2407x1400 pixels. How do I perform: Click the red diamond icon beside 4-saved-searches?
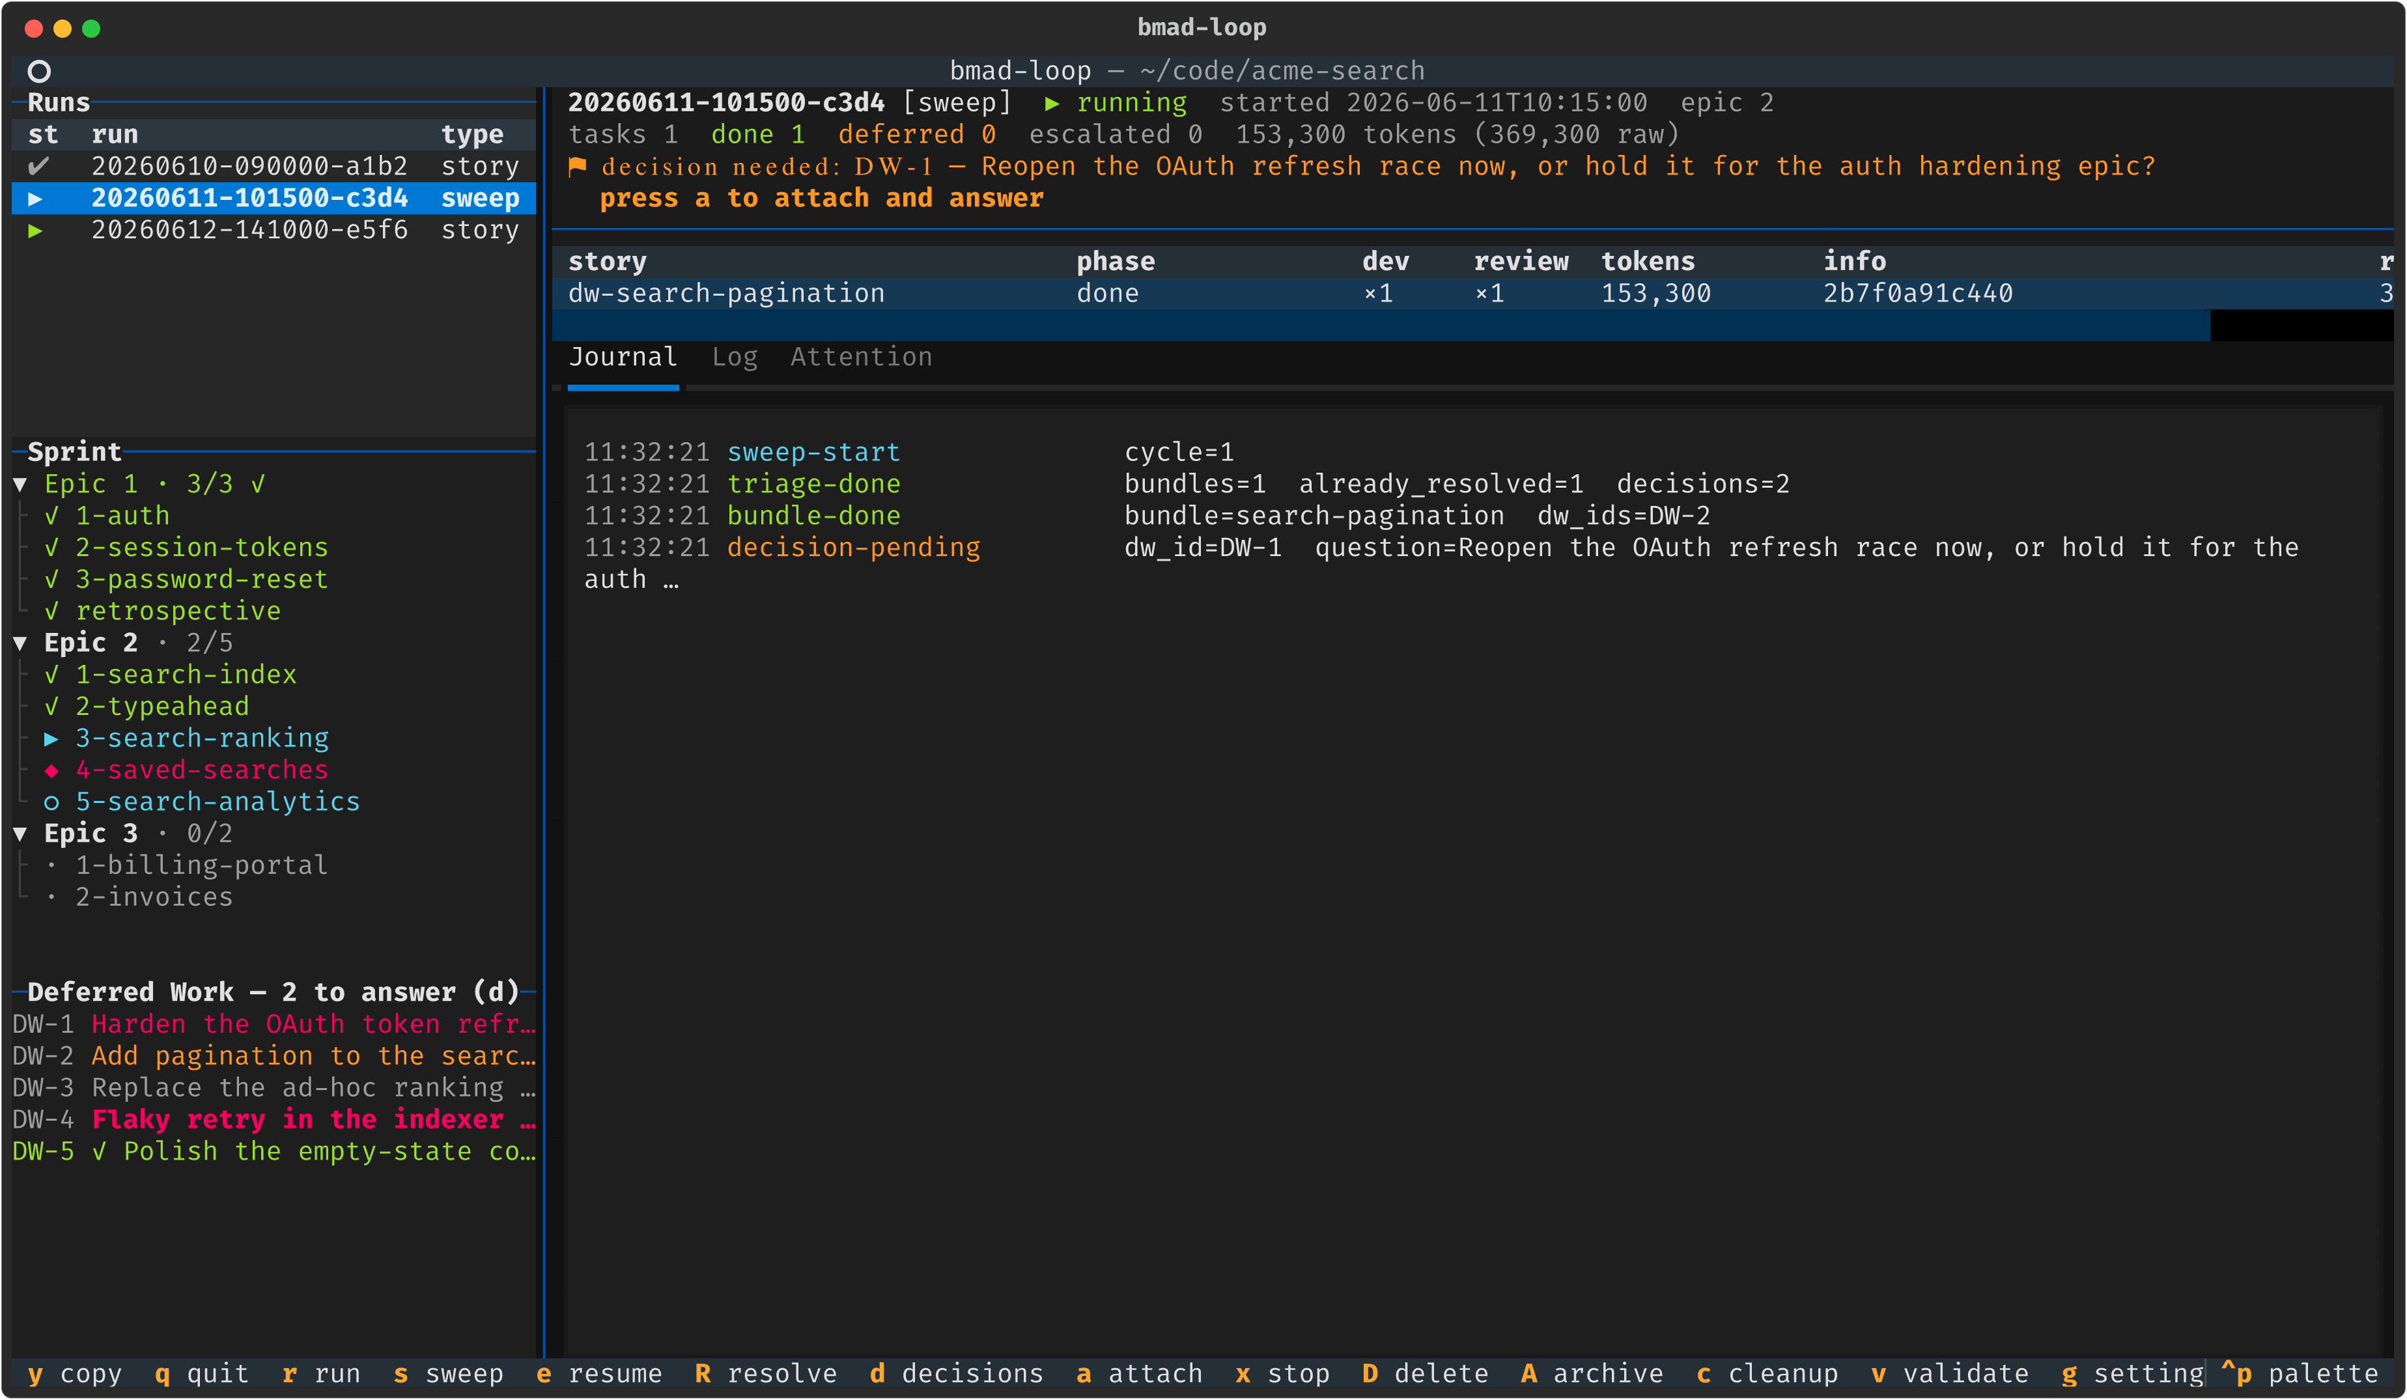click(51, 771)
